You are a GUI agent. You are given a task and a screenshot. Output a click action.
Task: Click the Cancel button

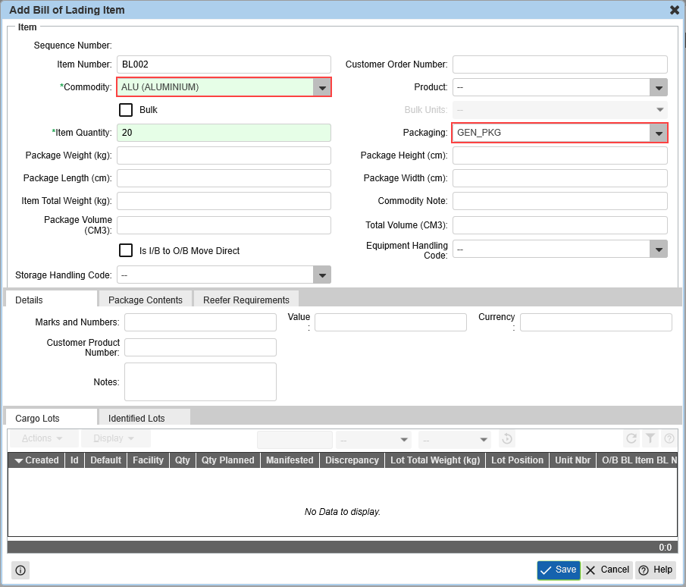[607, 570]
